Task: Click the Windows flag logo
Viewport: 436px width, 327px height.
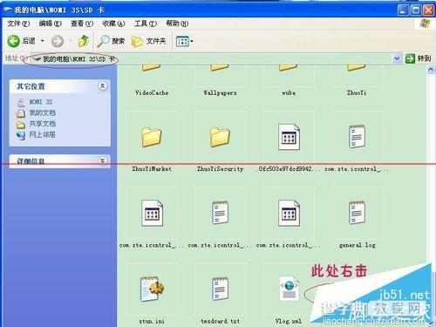Action: click(x=425, y=24)
